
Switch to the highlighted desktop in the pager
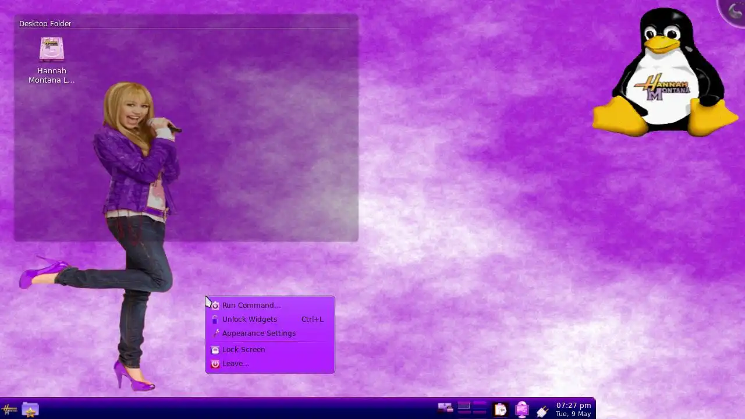point(464,405)
